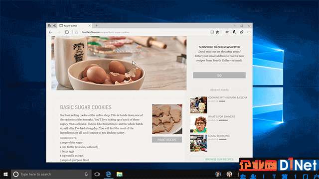Open the sugar cookies plate photo
The height and width of the screenshot is (179, 319).
point(167,119)
